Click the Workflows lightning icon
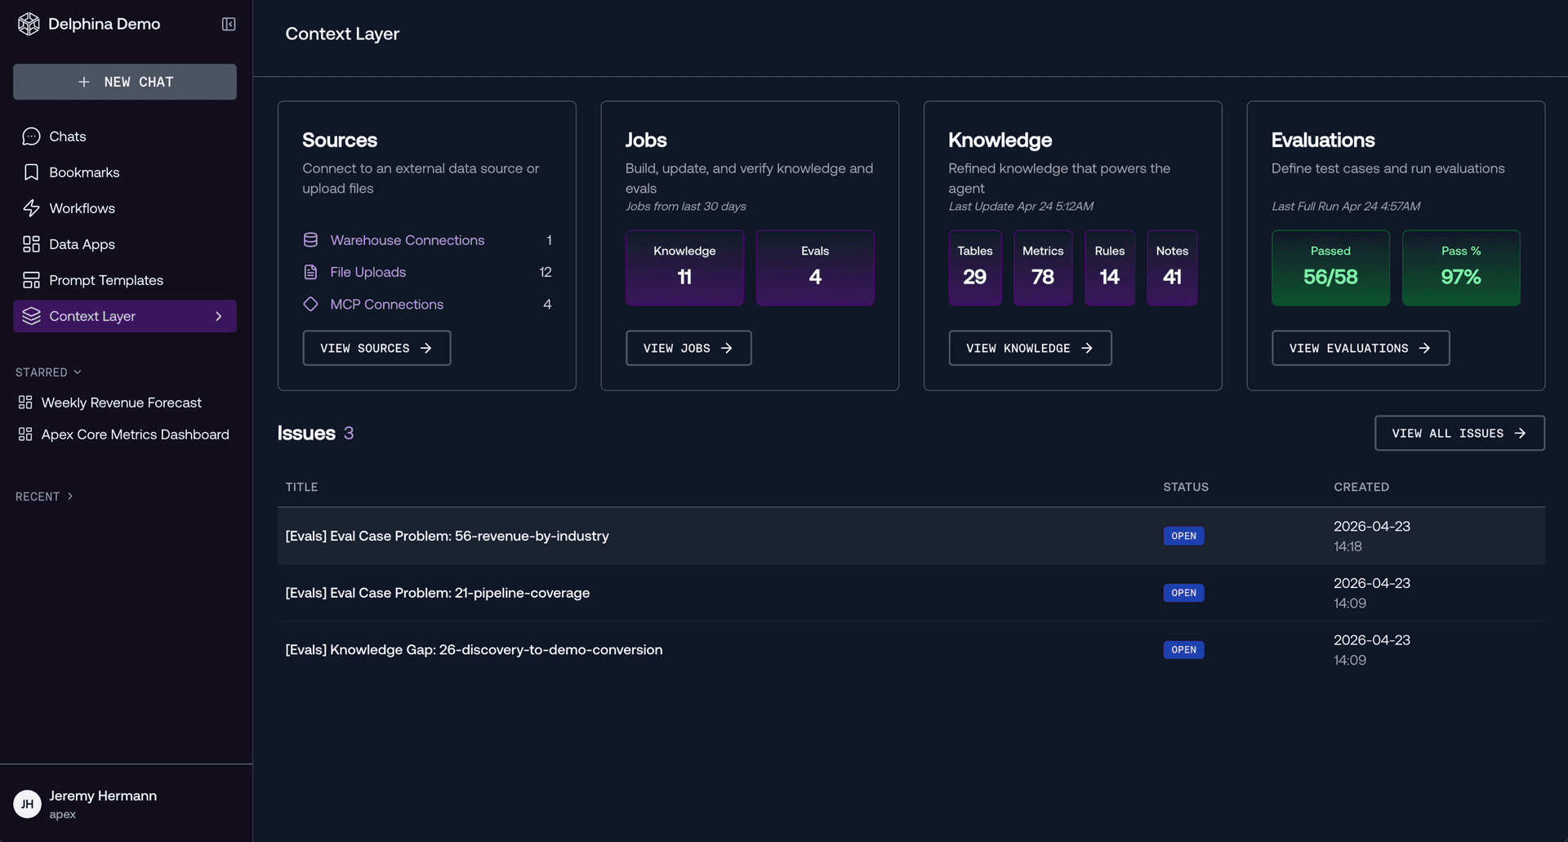Screen dimensions: 1568x842 point(31,208)
